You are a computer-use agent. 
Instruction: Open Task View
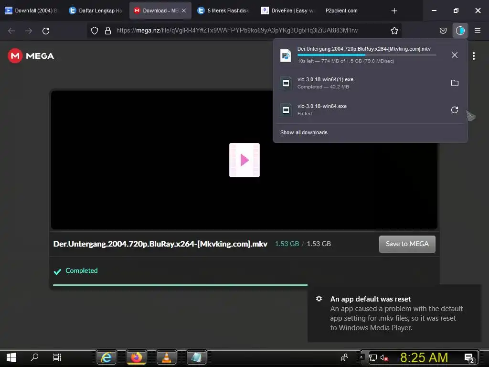point(57,357)
